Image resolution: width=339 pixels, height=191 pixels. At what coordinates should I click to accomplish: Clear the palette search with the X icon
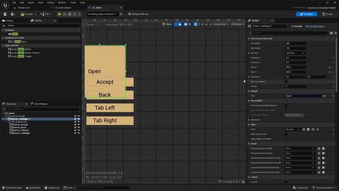click(4, 25)
